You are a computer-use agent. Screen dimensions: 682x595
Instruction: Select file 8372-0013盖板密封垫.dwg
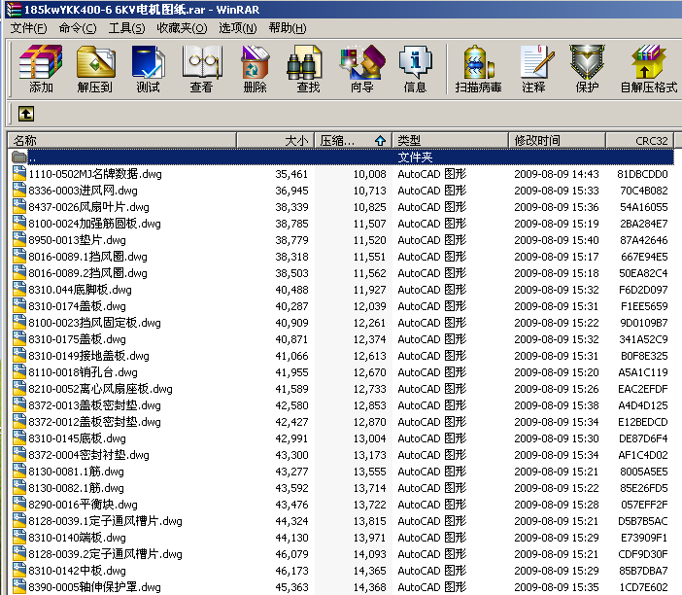pos(94,405)
